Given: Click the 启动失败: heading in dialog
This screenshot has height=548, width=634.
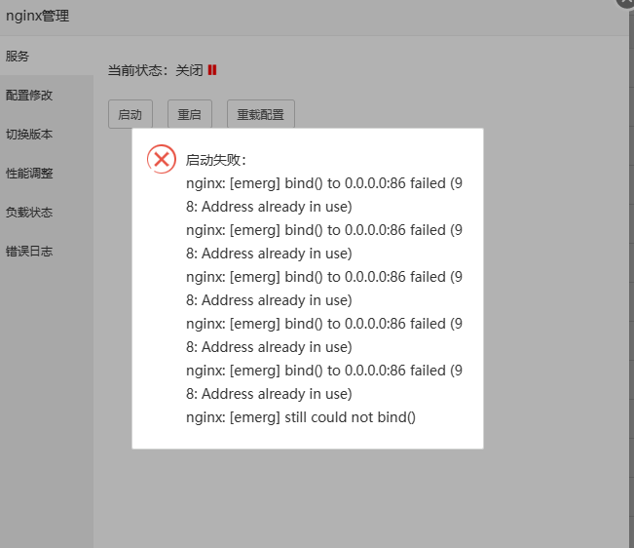Looking at the screenshot, I should click(215, 160).
